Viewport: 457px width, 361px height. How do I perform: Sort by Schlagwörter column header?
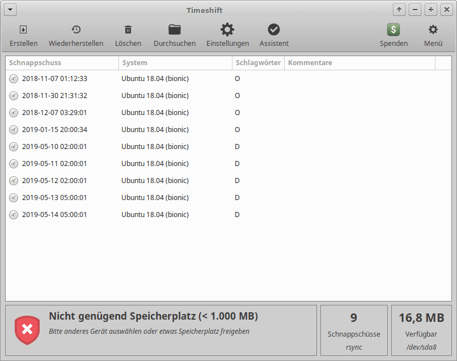pos(258,63)
